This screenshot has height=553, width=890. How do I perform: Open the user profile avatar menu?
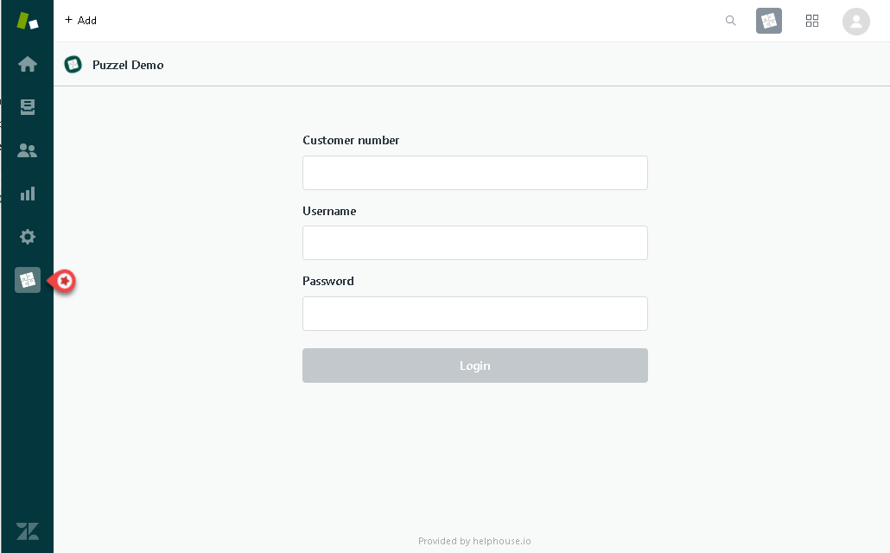click(855, 22)
